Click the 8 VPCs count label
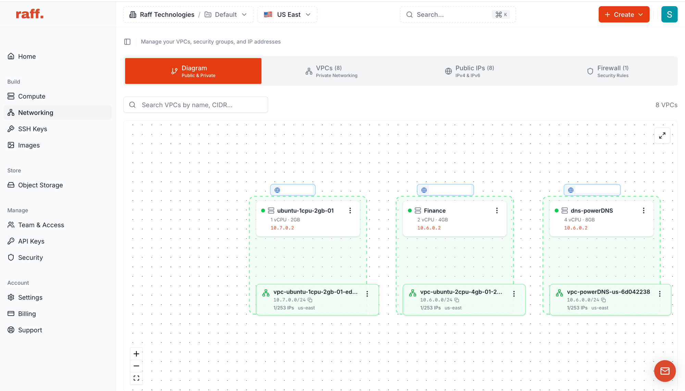 click(x=666, y=105)
